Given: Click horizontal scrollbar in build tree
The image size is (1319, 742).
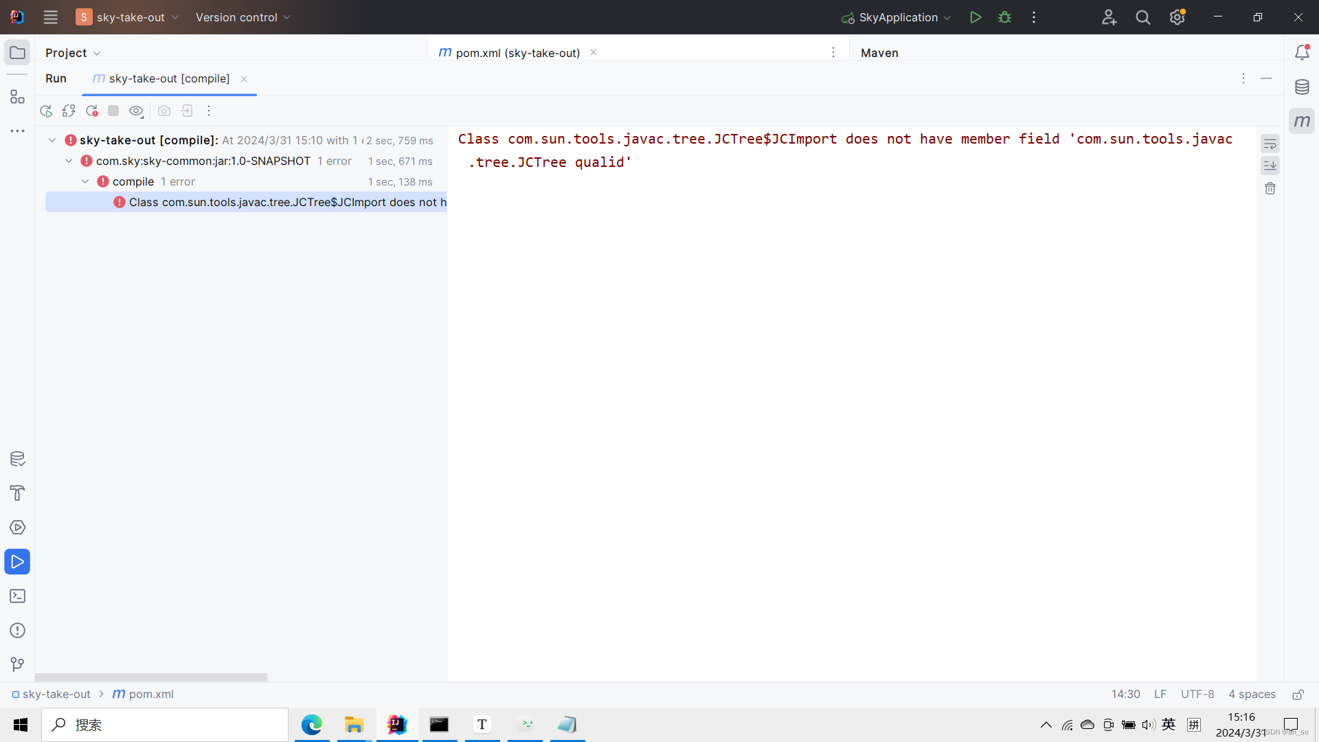Looking at the screenshot, I should pyautogui.click(x=151, y=677).
